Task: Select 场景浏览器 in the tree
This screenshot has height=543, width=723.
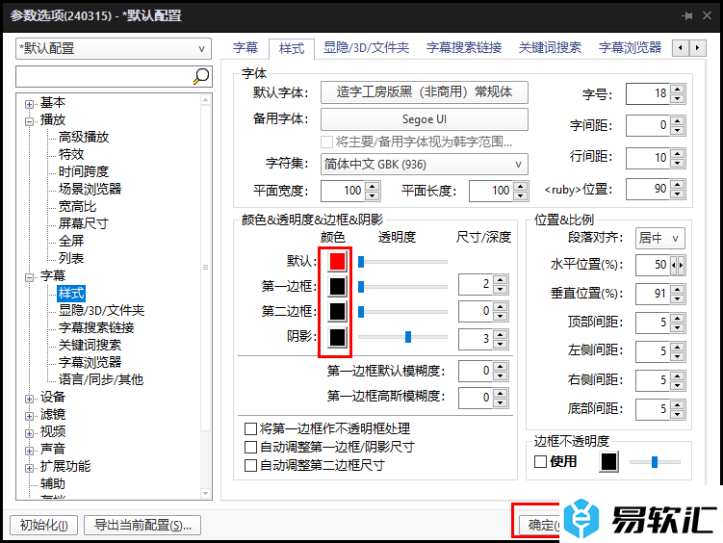Action: click(90, 189)
